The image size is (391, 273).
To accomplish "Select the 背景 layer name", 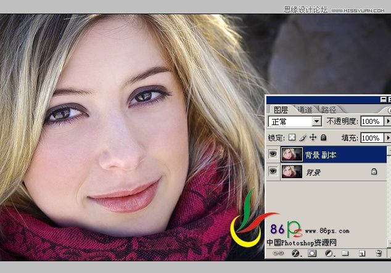I will point(313,172).
